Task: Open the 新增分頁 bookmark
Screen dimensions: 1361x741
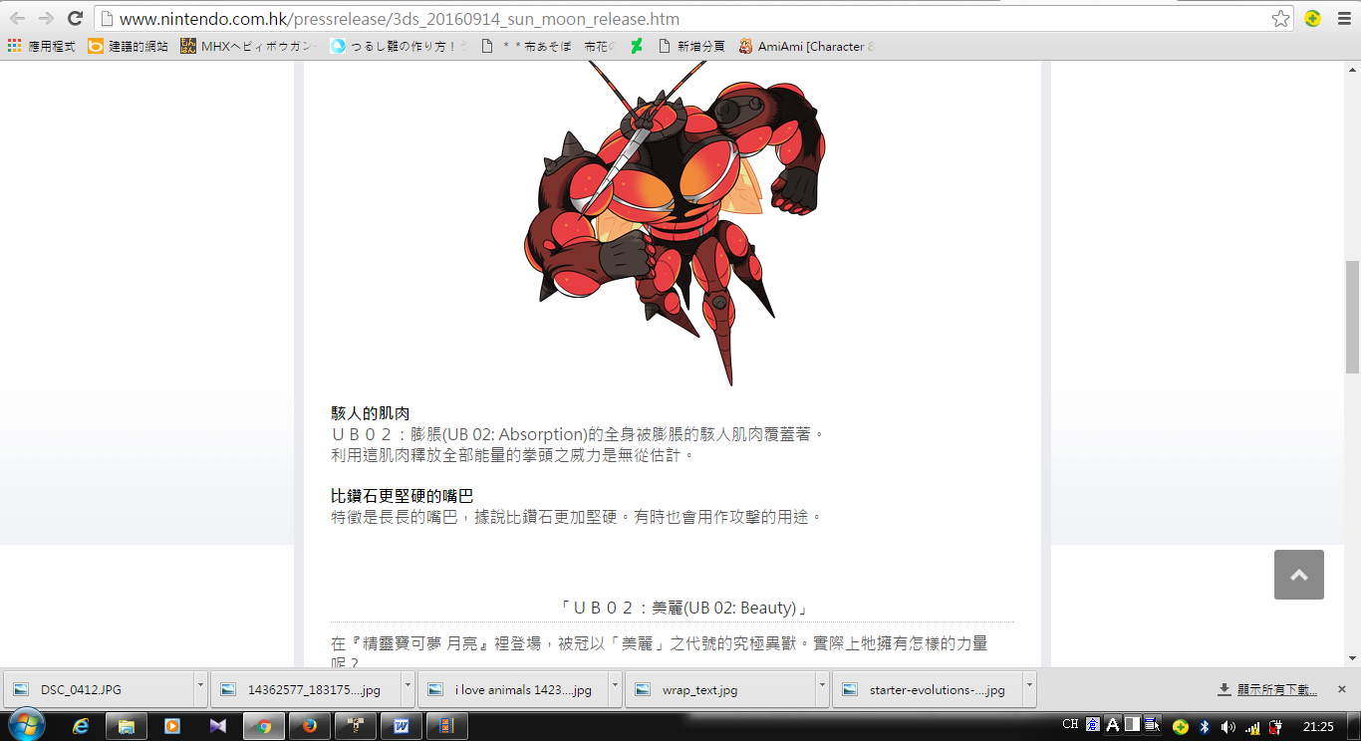Action: coord(690,46)
